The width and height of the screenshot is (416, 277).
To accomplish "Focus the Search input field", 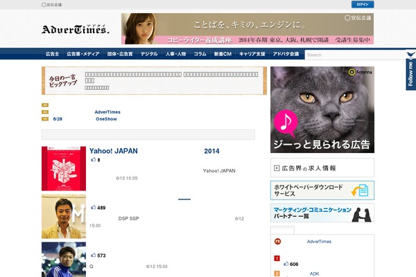I will click(x=356, y=55).
